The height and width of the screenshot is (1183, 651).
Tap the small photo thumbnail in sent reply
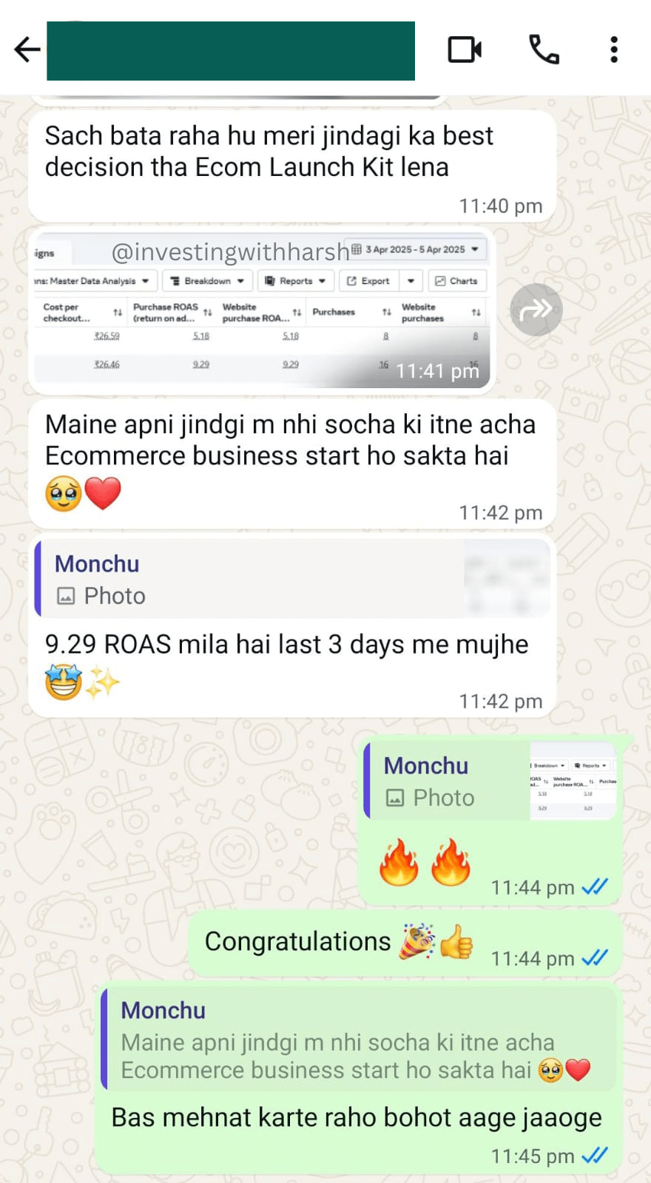pyautogui.click(x=573, y=781)
